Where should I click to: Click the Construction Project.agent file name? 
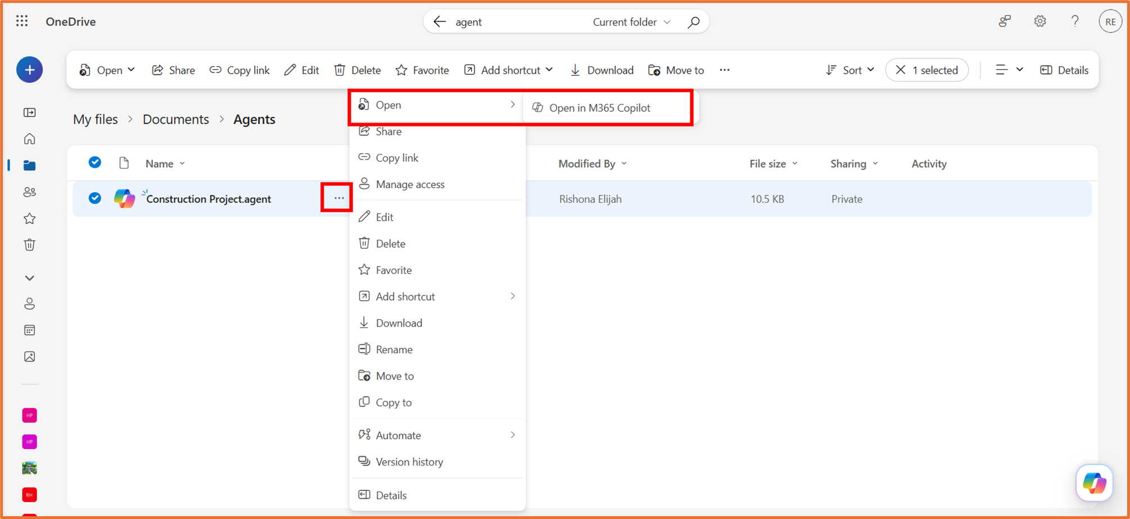(x=209, y=199)
